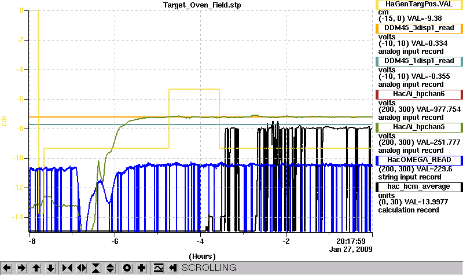Click the waveform graph-refresh toolbar icon
This screenshot has height=275, width=463.
point(158,268)
